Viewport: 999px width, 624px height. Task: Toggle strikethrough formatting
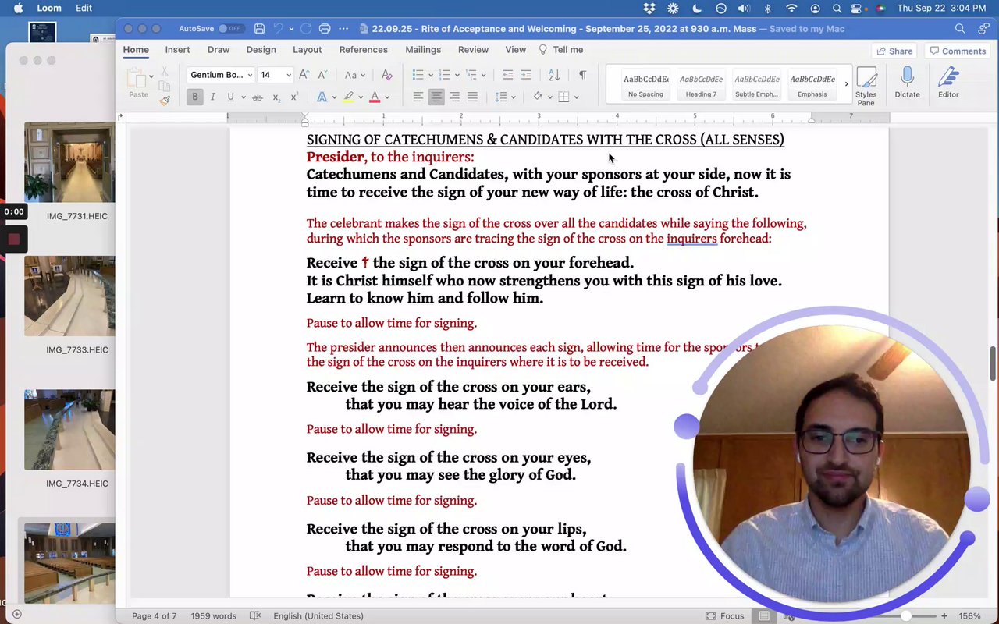coord(258,97)
